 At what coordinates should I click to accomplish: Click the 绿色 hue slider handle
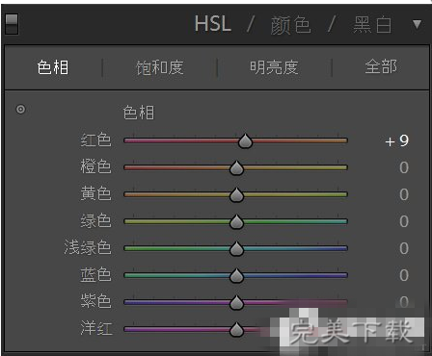pyautogui.click(x=236, y=222)
